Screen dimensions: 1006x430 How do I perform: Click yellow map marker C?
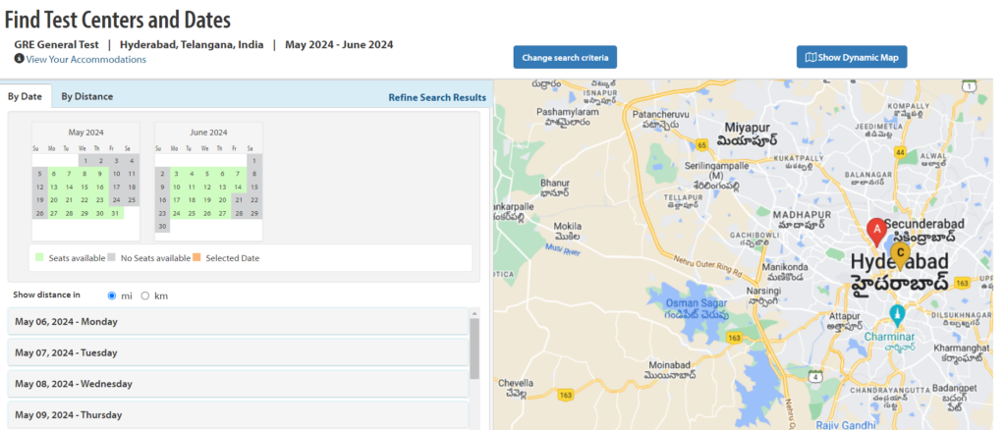[x=900, y=254]
